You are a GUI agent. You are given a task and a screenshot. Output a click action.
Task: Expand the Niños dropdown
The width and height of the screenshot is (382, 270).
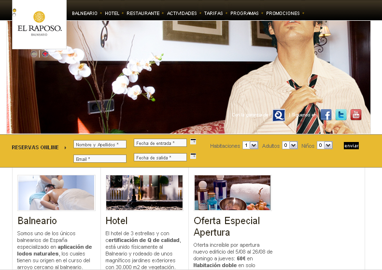coord(325,145)
